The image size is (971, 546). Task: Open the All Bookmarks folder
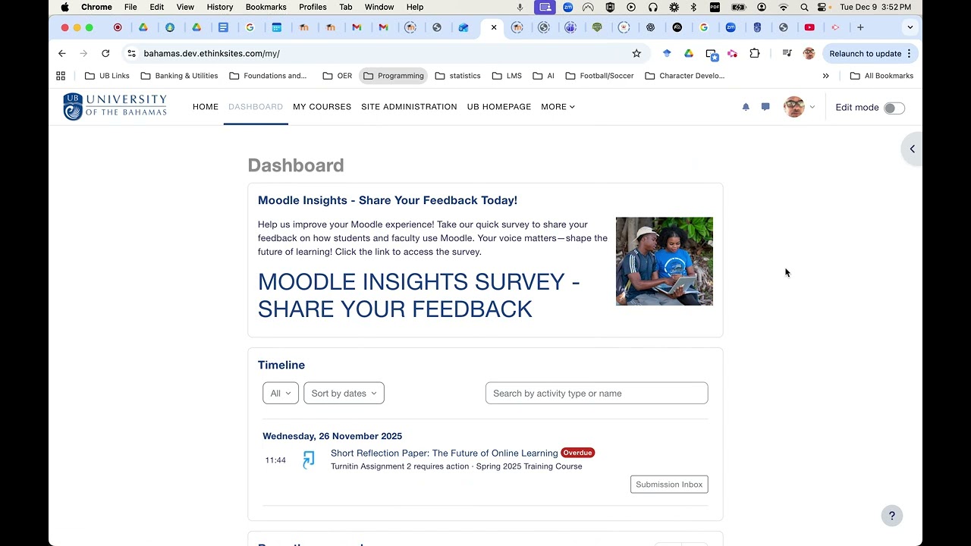coord(881,76)
